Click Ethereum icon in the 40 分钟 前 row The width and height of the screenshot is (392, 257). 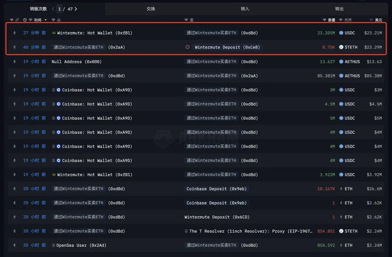14,47
